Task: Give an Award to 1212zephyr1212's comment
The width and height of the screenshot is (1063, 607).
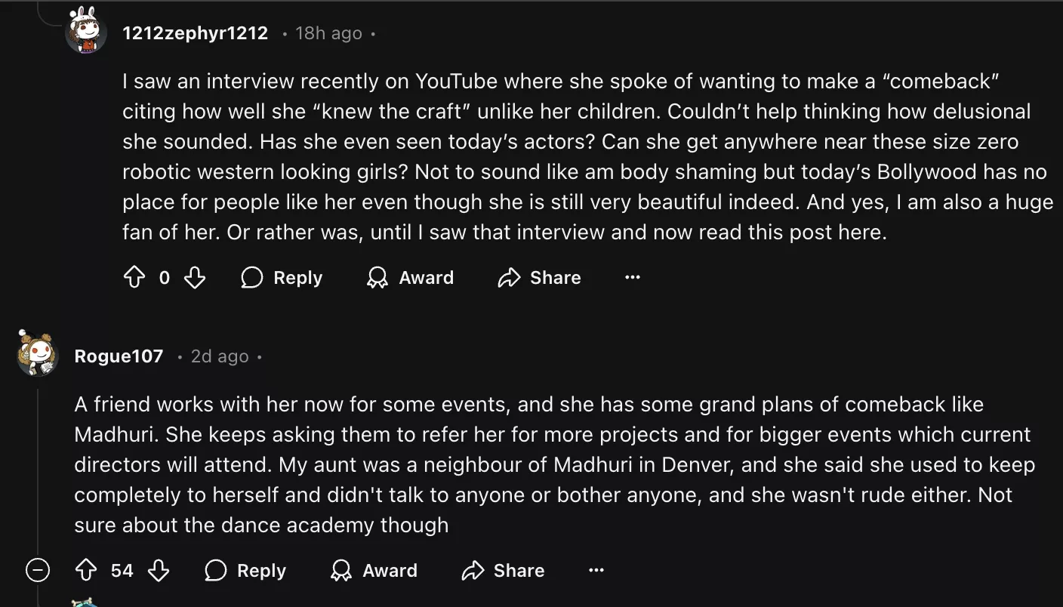Action: 410,278
